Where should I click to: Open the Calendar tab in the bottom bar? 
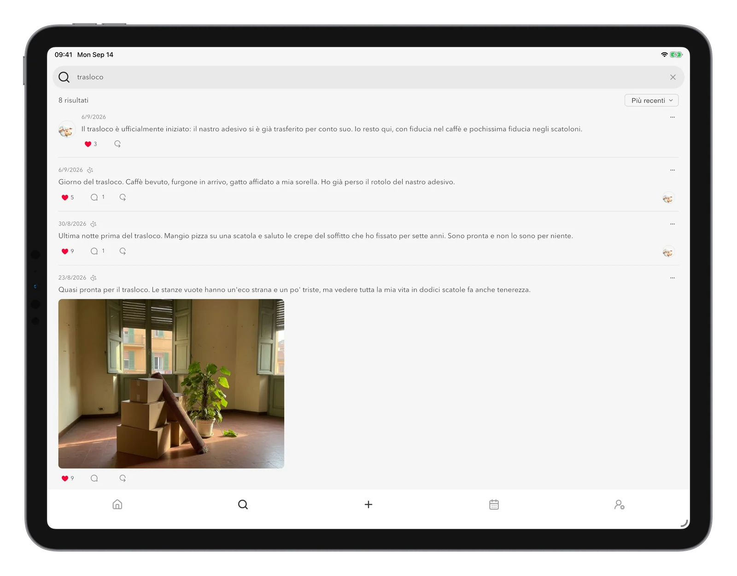click(x=494, y=504)
